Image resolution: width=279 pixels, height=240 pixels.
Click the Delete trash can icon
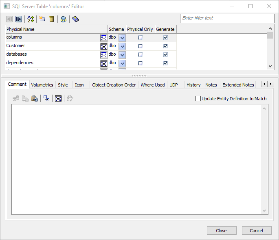[x=52, y=19]
